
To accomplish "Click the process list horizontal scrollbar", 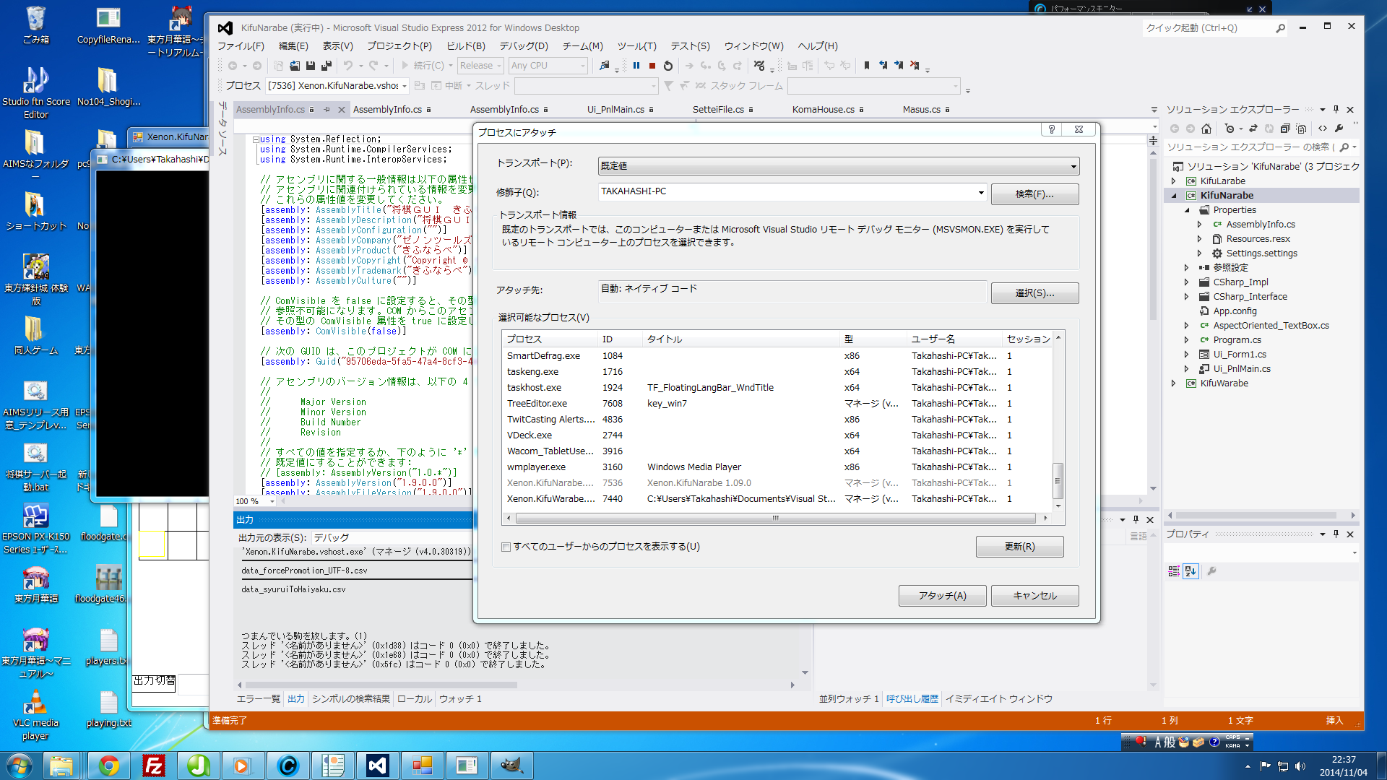I will pyautogui.click(x=775, y=518).
